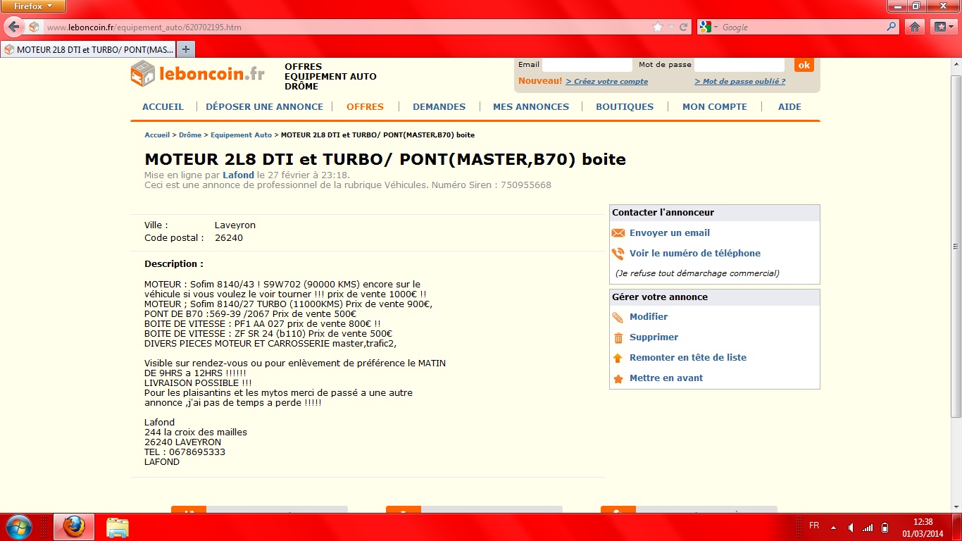This screenshot has height=541, width=962.
Task: Click the Firefox back arrow button
Action: (13, 27)
